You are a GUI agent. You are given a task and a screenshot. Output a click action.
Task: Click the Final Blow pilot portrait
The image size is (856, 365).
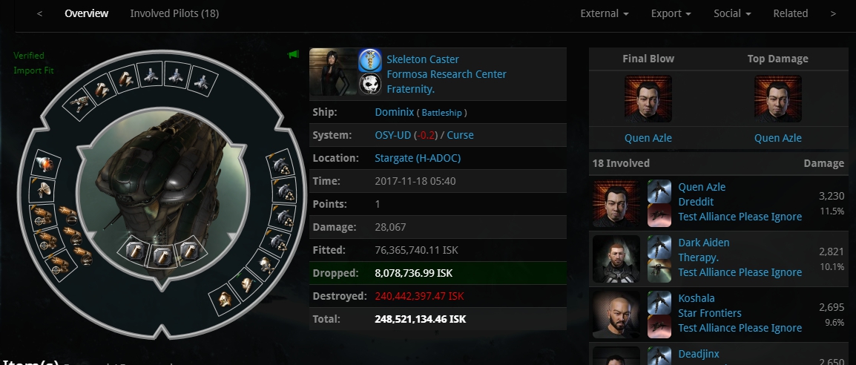(x=648, y=99)
